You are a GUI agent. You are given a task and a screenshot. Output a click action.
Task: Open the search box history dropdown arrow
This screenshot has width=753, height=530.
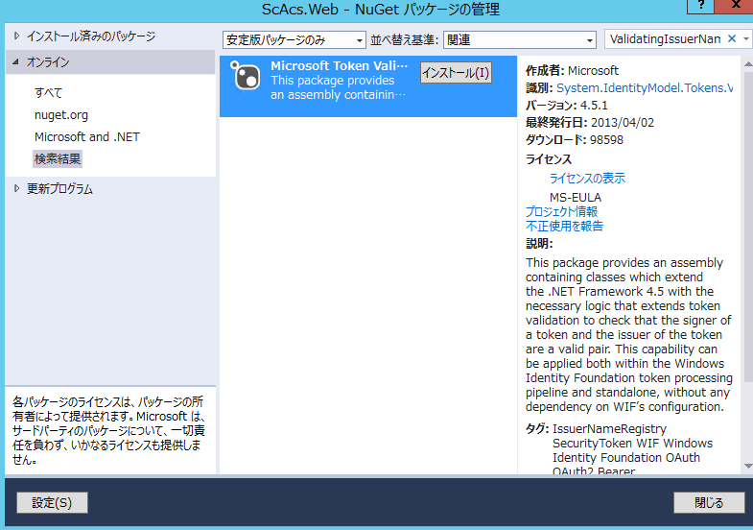pyautogui.click(x=745, y=39)
